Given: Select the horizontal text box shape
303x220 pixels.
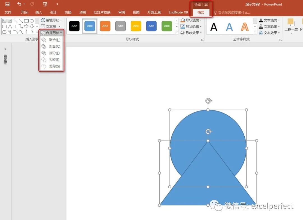Looking at the screenshot, I should click(x=4, y=21).
